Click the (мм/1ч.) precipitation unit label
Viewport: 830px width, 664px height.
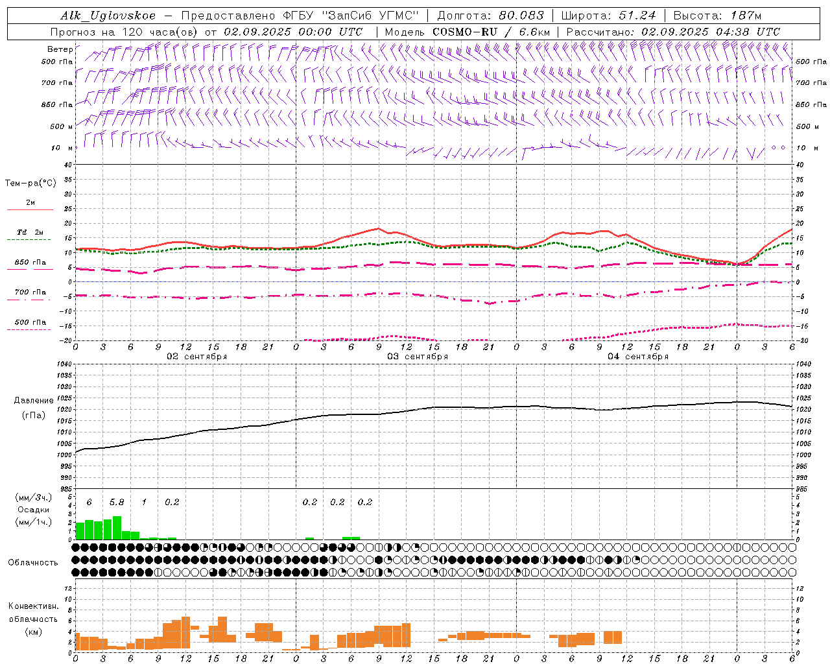(x=33, y=522)
